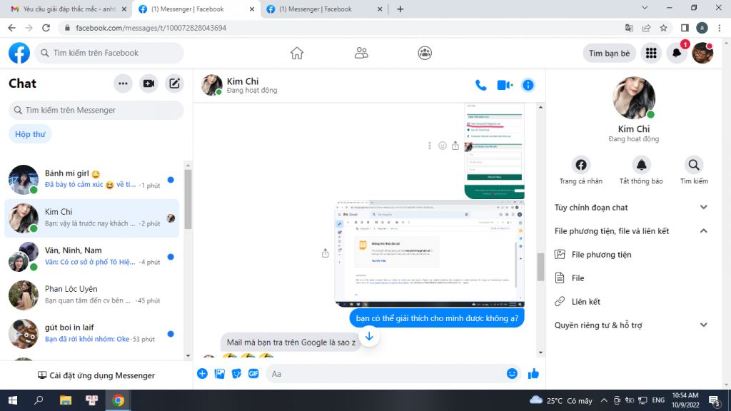This screenshot has height=411, width=731.
Task: Compose a new message with pencil icon
Action: [x=174, y=83]
